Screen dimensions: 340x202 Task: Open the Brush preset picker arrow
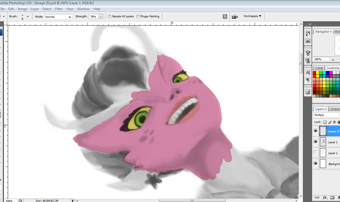[x=28, y=17]
